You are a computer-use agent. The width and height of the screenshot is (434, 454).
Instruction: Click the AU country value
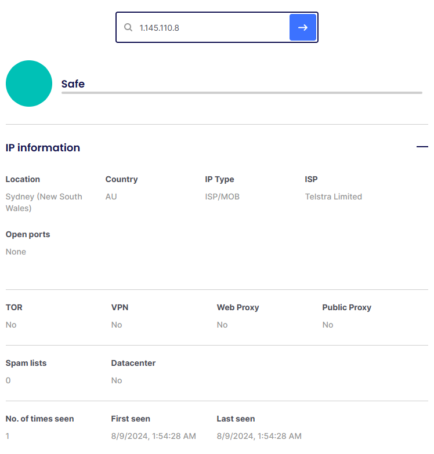111,197
